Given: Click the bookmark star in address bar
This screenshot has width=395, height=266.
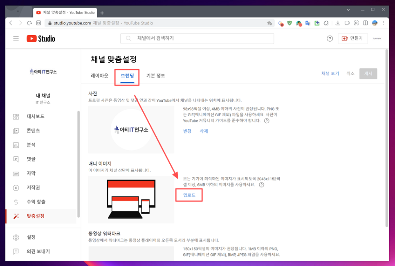Looking at the screenshot, I should click(269, 23).
